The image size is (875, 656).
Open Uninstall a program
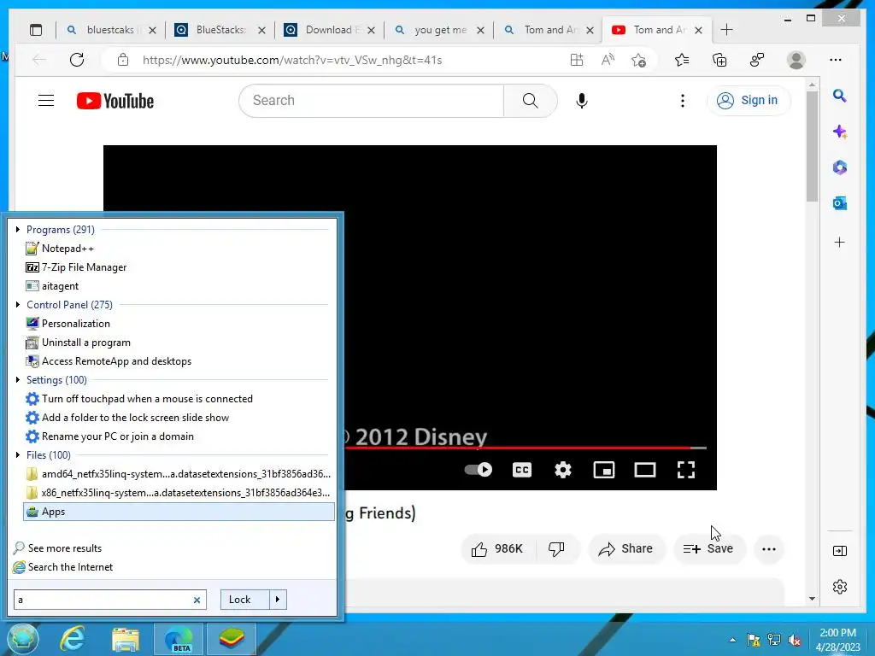click(179, 343)
